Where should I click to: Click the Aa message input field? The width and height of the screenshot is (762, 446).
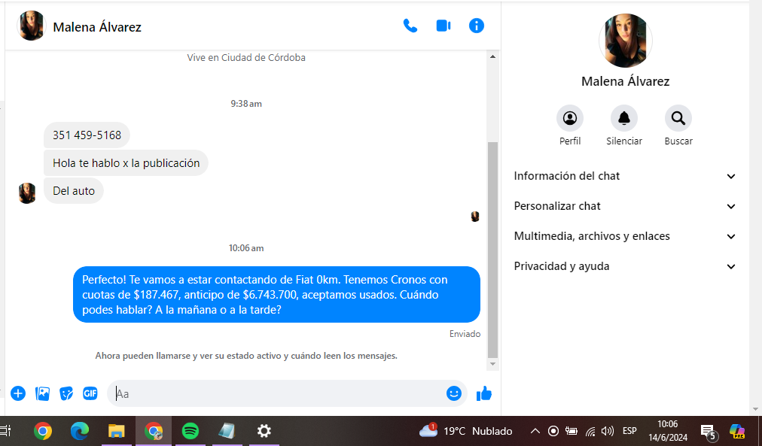pos(279,393)
